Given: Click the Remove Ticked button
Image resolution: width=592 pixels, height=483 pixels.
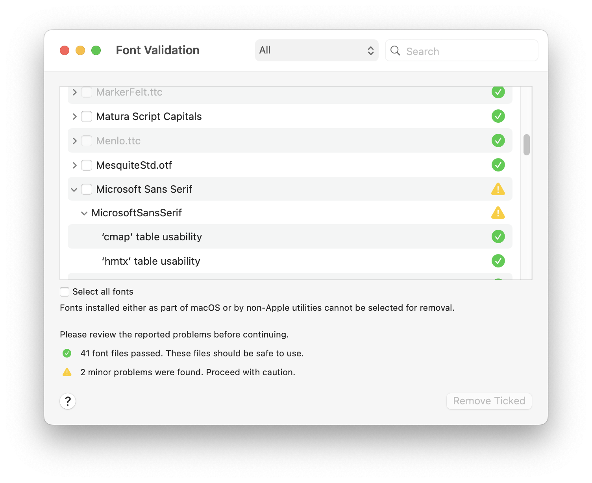Looking at the screenshot, I should click(489, 401).
